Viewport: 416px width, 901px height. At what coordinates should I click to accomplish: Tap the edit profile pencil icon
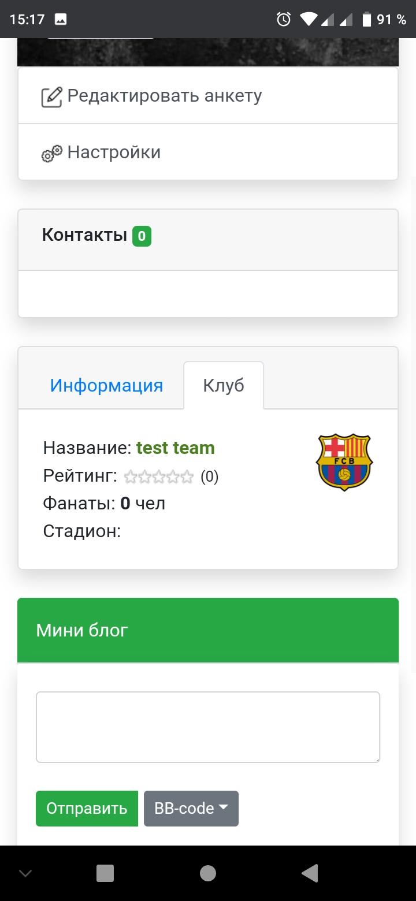(51, 96)
